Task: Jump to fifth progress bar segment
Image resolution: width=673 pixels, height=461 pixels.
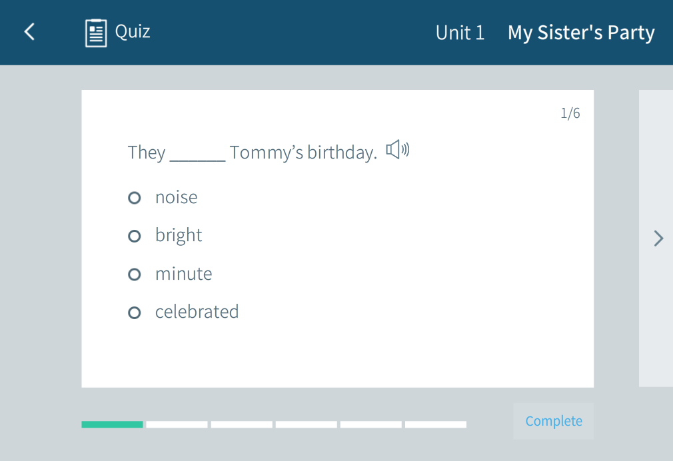Action: click(x=370, y=424)
